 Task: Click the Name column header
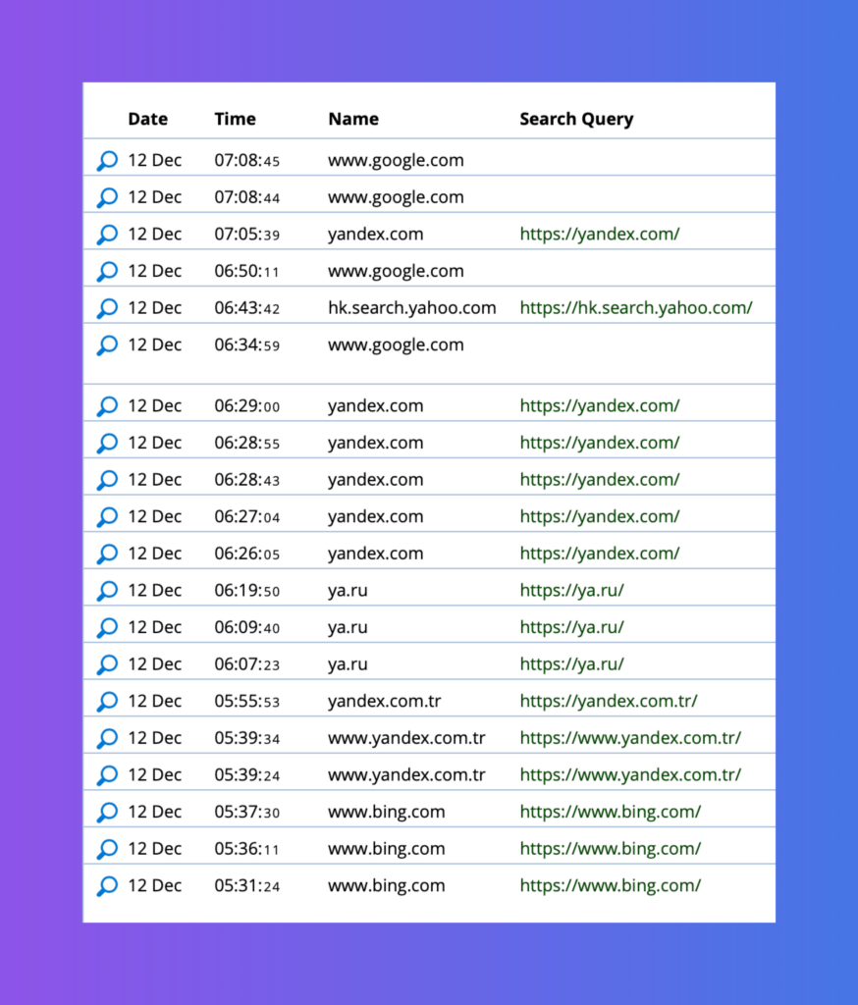[x=352, y=119]
